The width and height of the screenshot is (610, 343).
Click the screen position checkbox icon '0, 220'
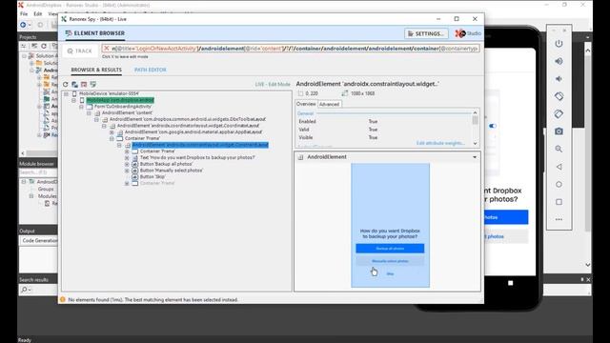point(300,93)
